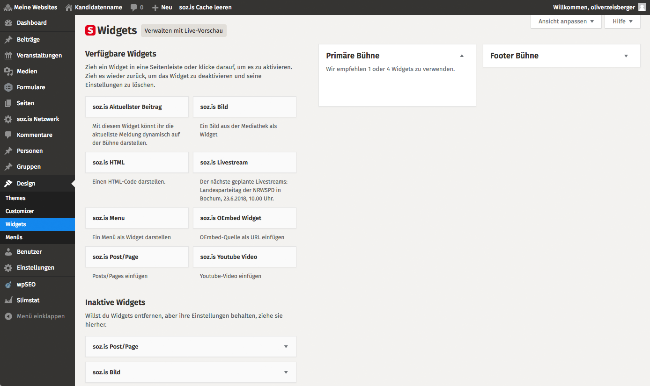The width and height of the screenshot is (650, 386).
Task: Click the Seiten pages icon
Action: (8, 103)
